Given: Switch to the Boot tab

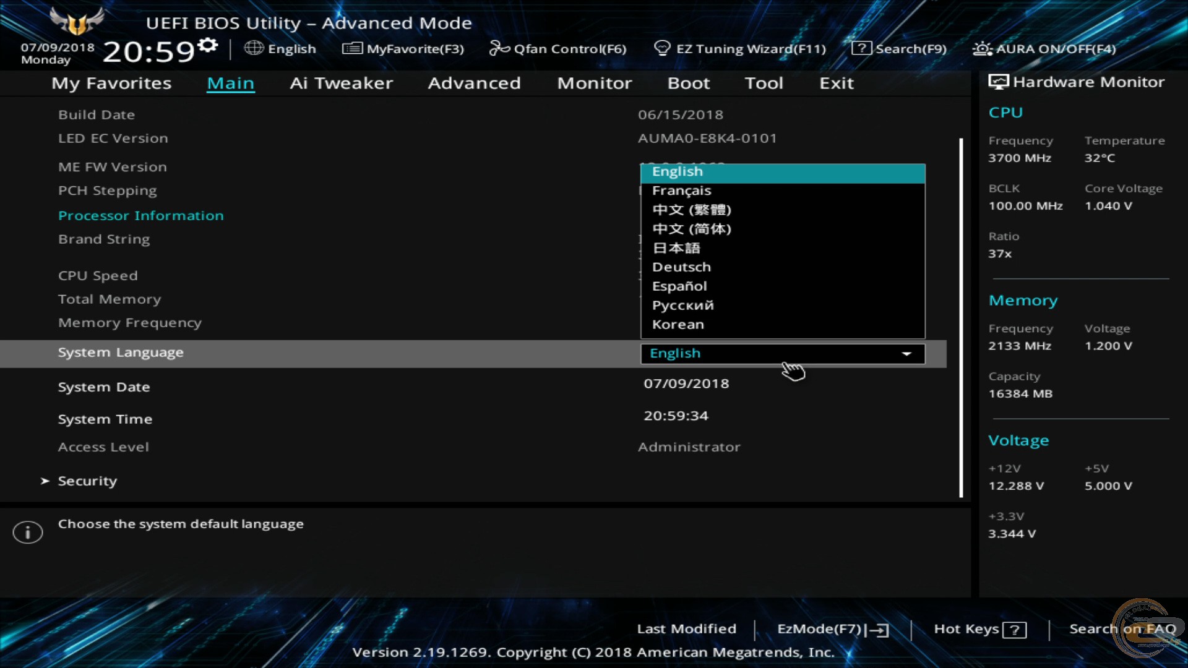Looking at the screenshot, I should pos(689,83).
